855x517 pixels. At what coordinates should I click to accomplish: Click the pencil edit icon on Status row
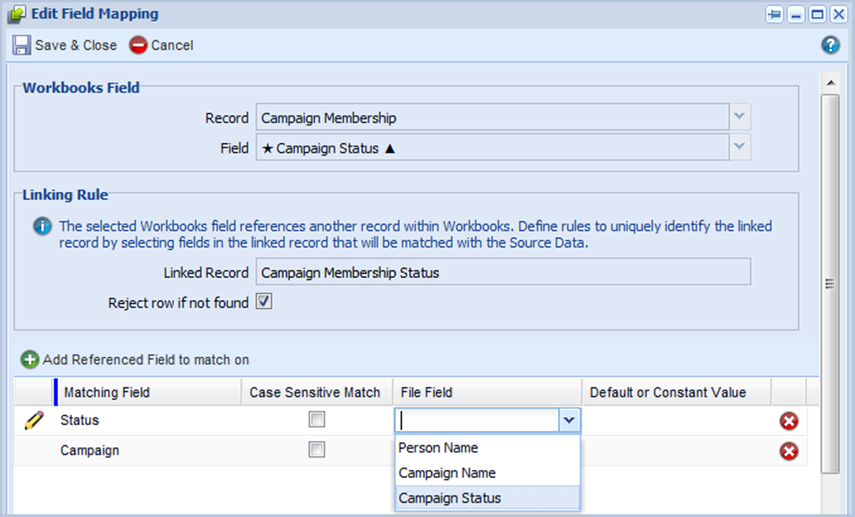34,420
